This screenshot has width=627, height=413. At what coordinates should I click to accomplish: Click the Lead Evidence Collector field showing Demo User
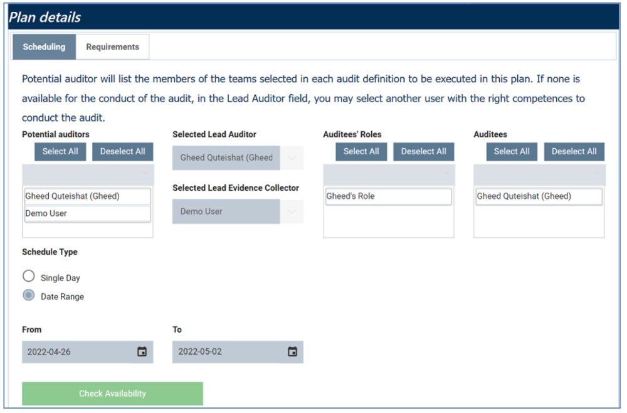click(226, 212)
